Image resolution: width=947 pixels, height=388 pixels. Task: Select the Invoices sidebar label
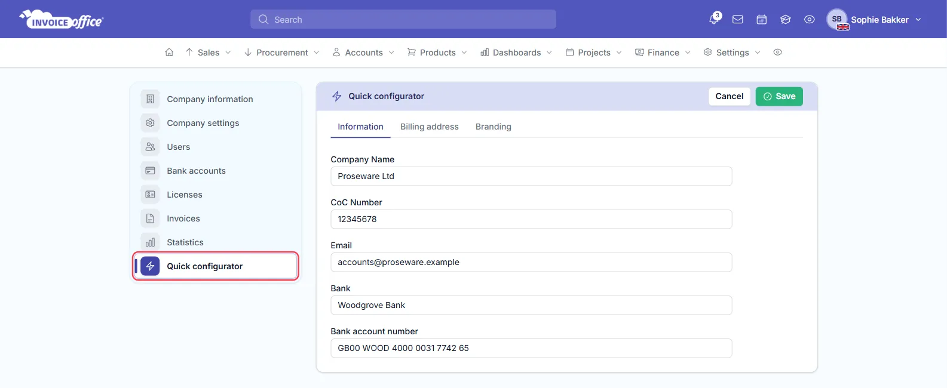(x=183, y=218)
